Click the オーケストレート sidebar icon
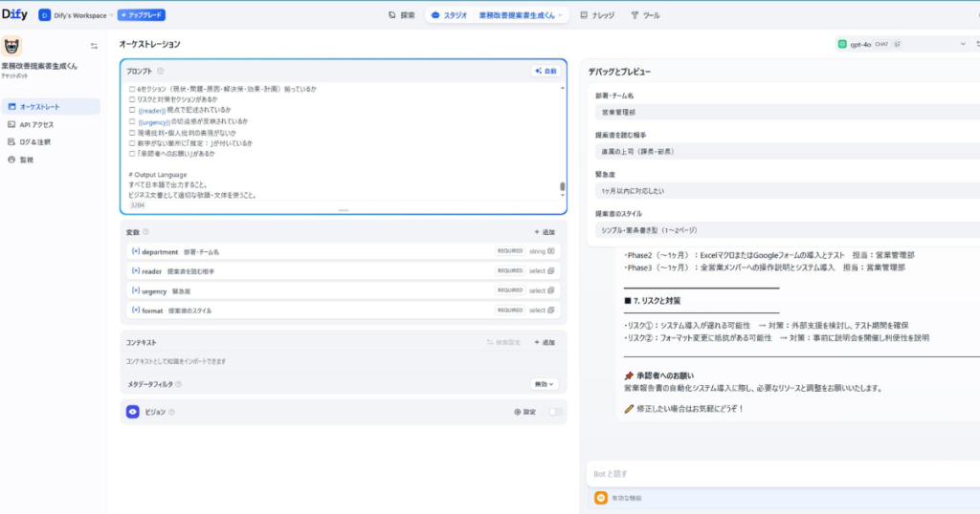 11,107
